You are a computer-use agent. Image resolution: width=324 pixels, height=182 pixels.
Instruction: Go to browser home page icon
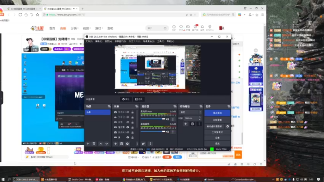26,15
